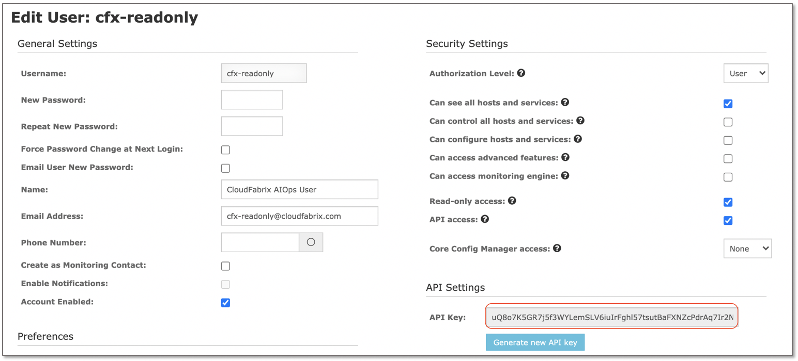Click the circle button next to Phone Number
This screenshot has height=361, width=798.
pos(311,242)
